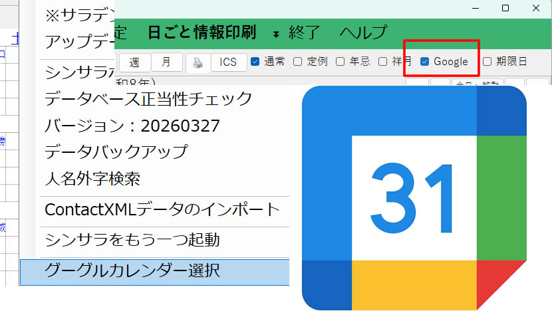Image resolution: width=552 pixels, height=319 pixels.
Task: Choose データバックアップ from the menu
Action: 116,152
